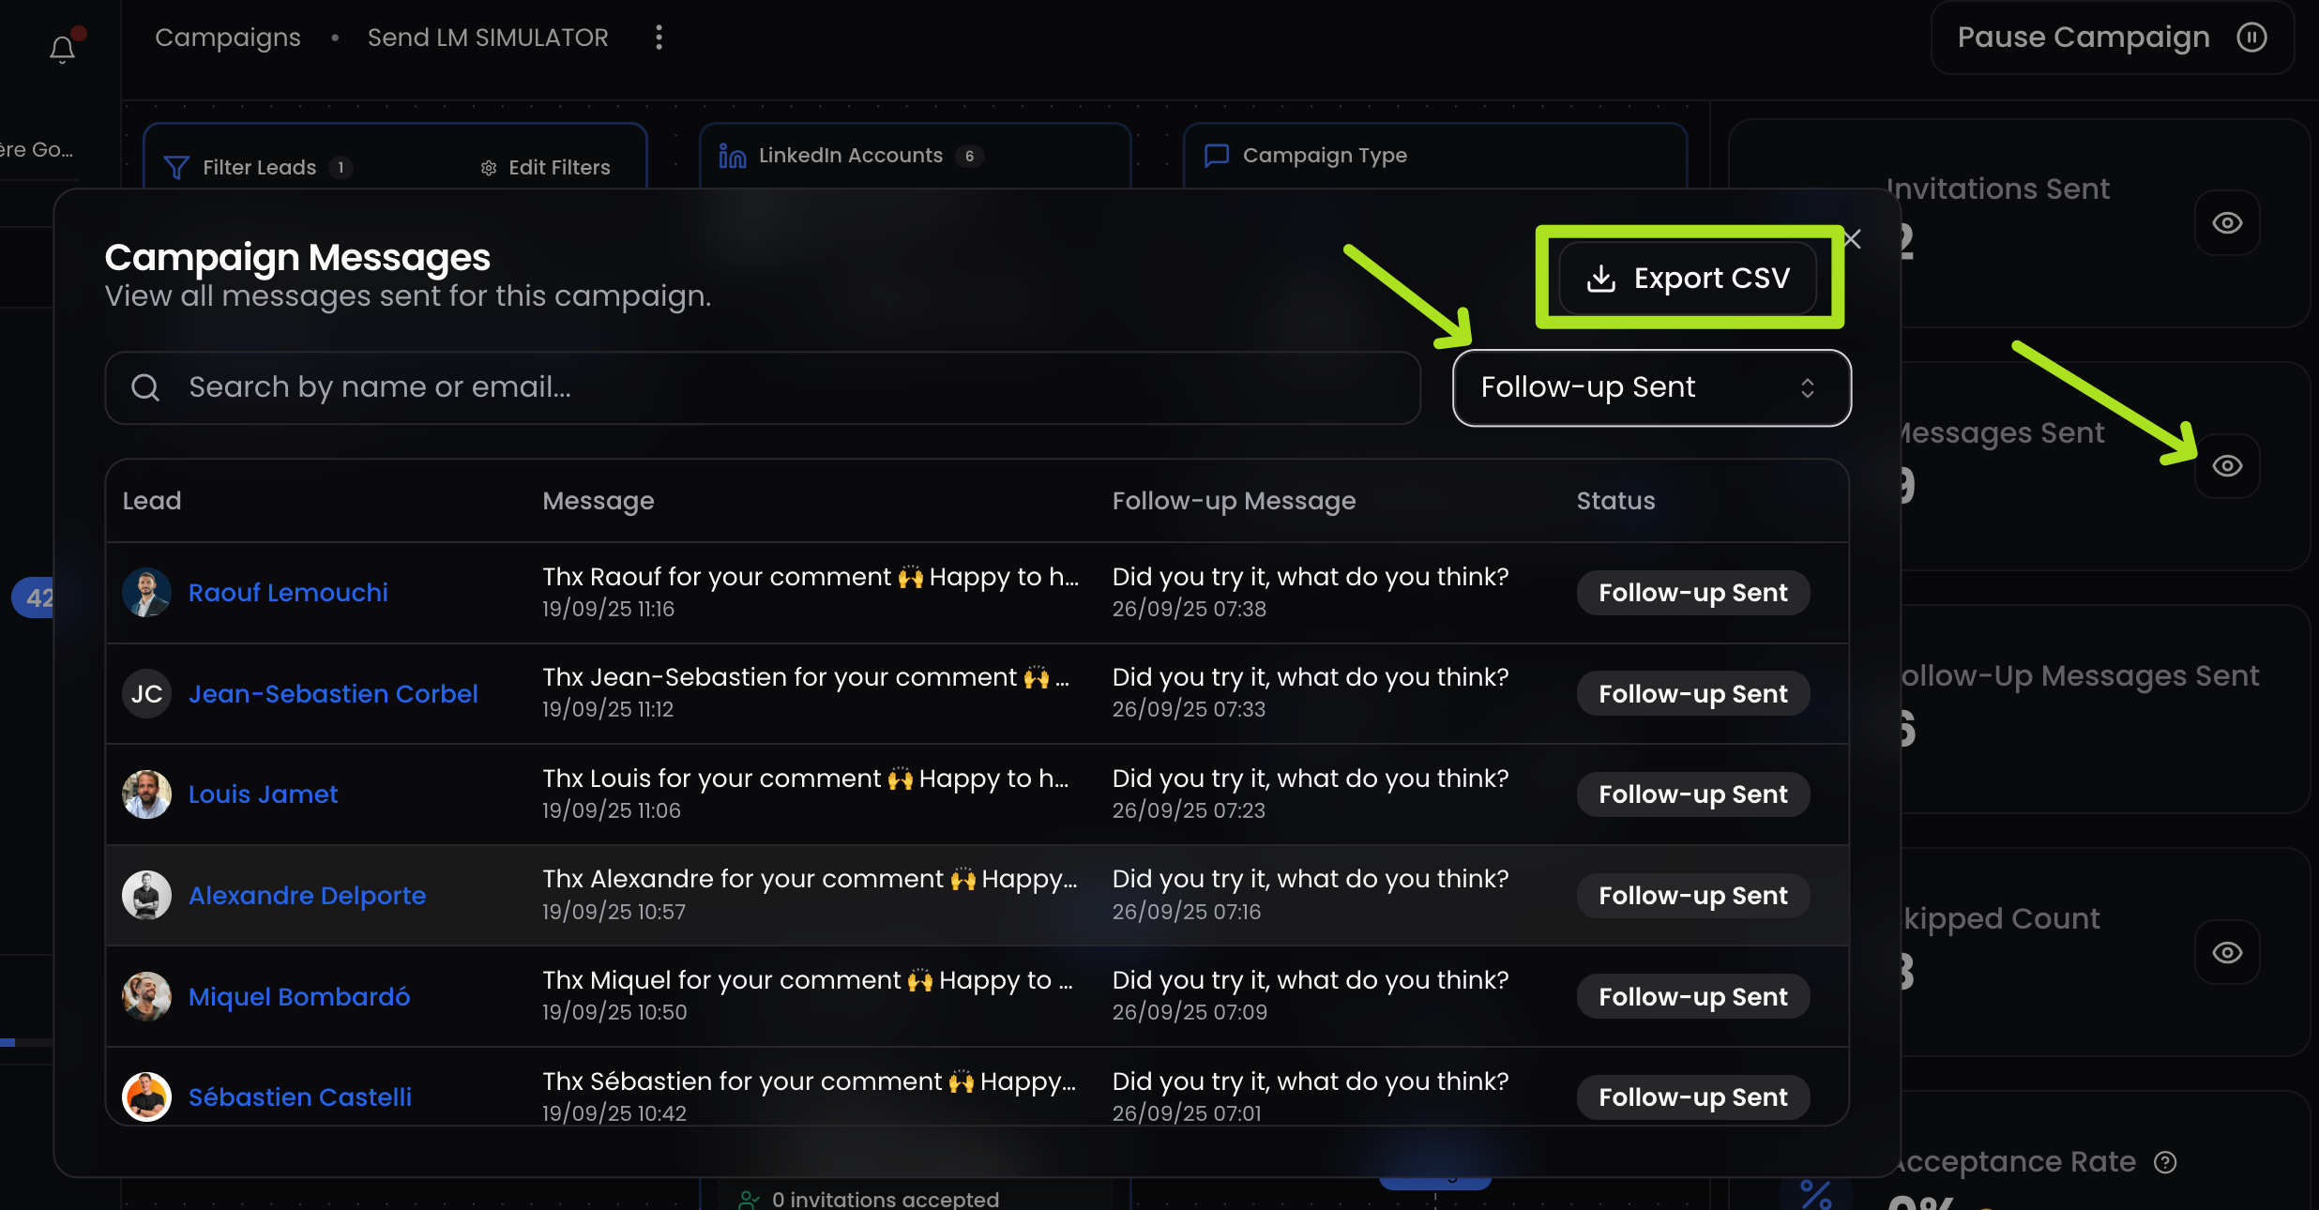Open Raouf Lemouchi's profile link
The height and width of the screenshot is (1210, 2319).
click(288, 593)
